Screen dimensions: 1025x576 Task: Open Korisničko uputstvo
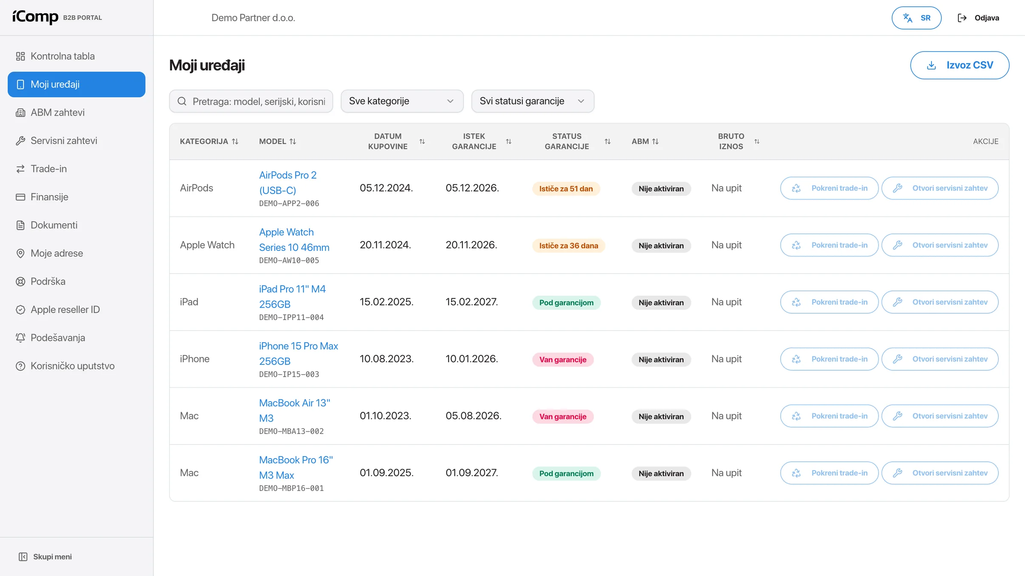[76, 366]
